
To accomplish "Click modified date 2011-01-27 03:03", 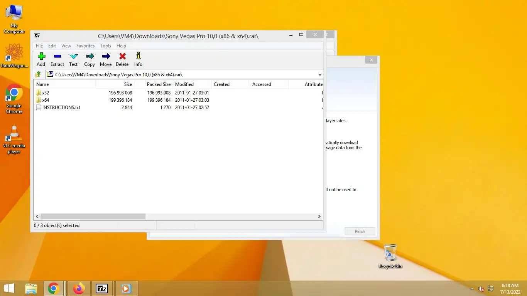I will tap(192, 100).
